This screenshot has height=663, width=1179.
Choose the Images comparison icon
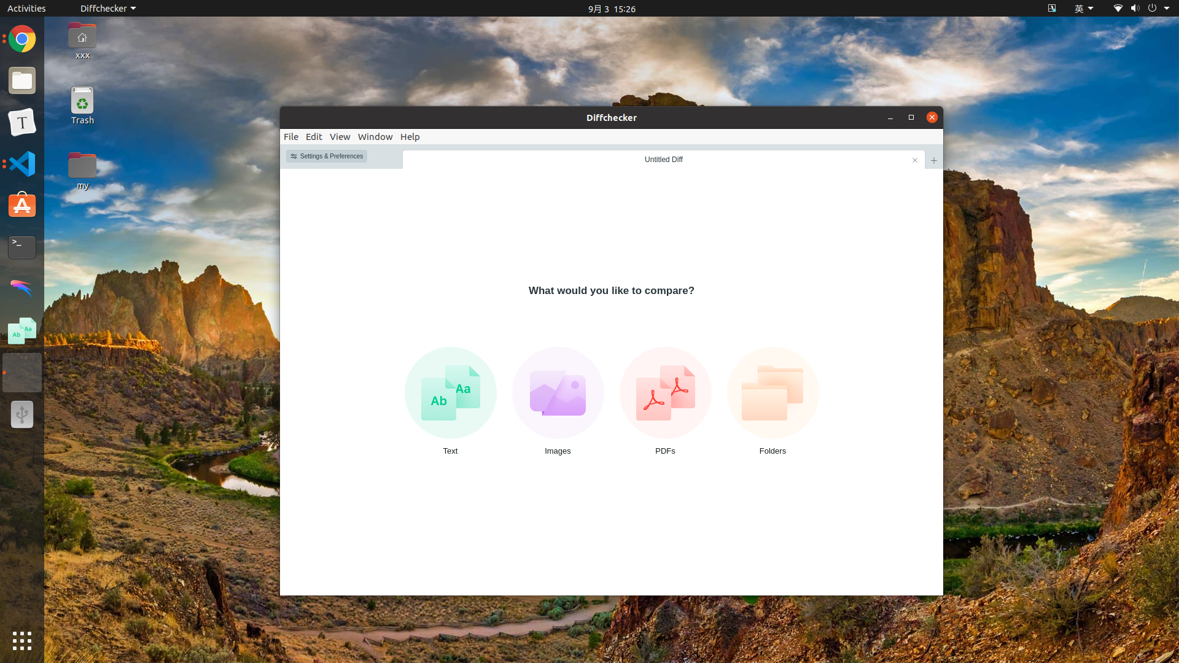(x=558, y=393)
